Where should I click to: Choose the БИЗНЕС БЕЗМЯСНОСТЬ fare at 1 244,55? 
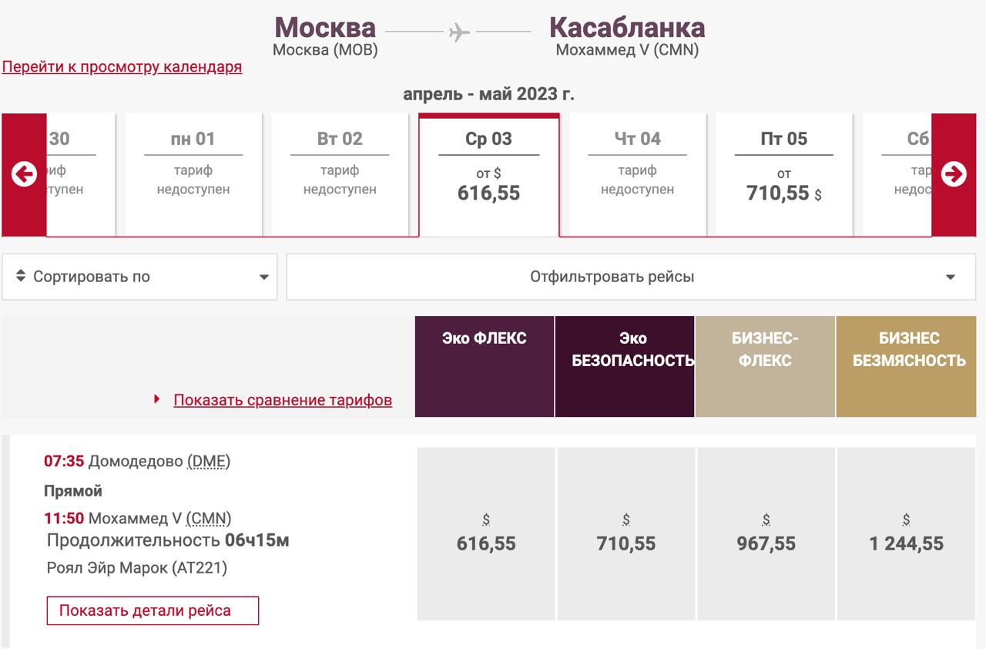[x=906, y=533]
